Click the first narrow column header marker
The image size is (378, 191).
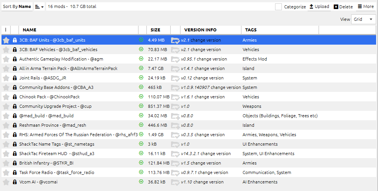[6, 30]
